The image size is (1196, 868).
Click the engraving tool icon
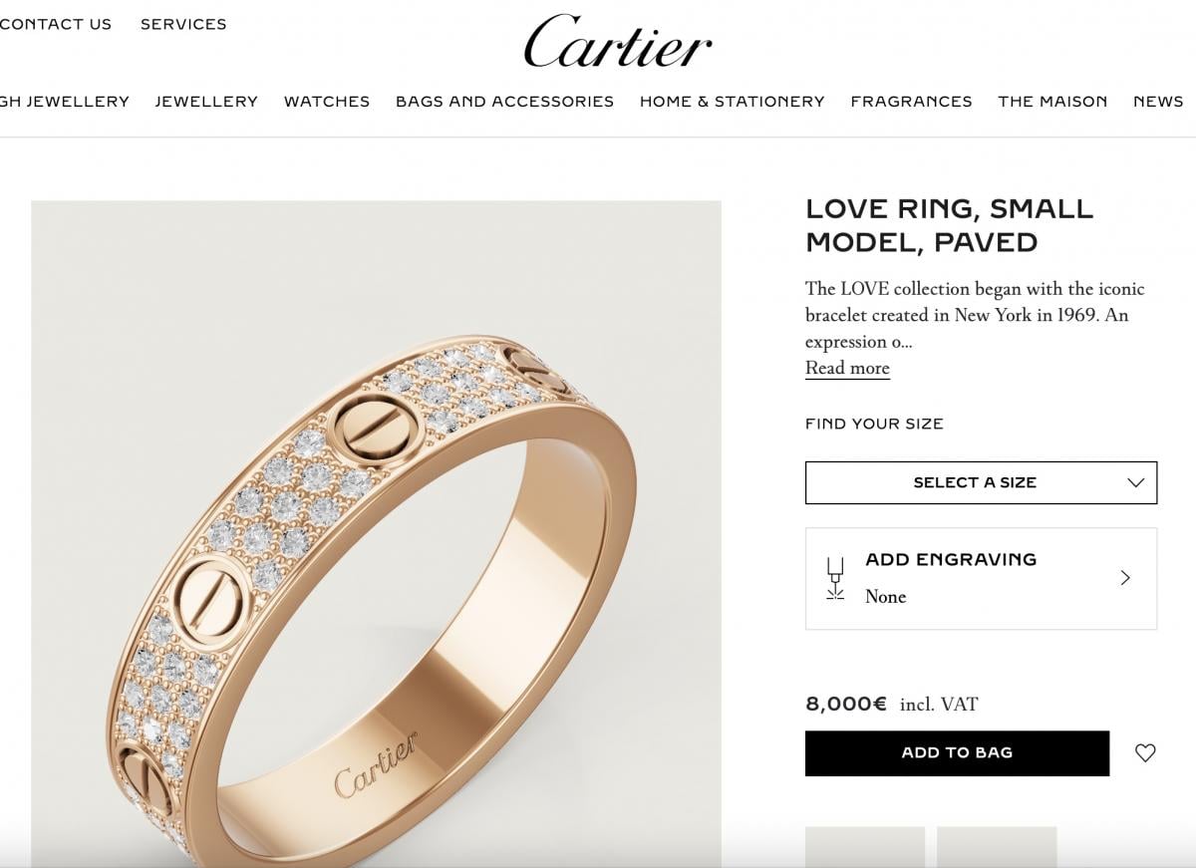click(835, 579)
